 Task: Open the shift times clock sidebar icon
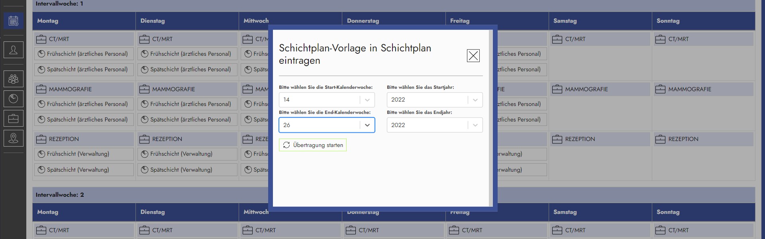pos(14,98)
